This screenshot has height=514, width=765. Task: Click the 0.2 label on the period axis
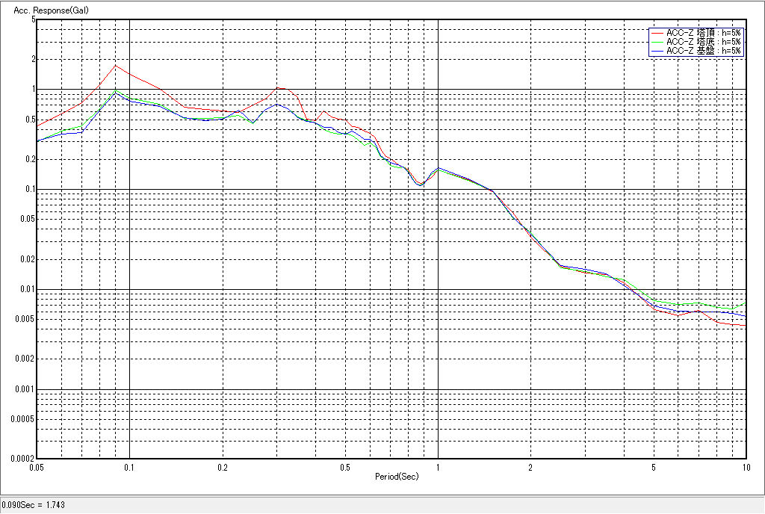pos(222,467)
